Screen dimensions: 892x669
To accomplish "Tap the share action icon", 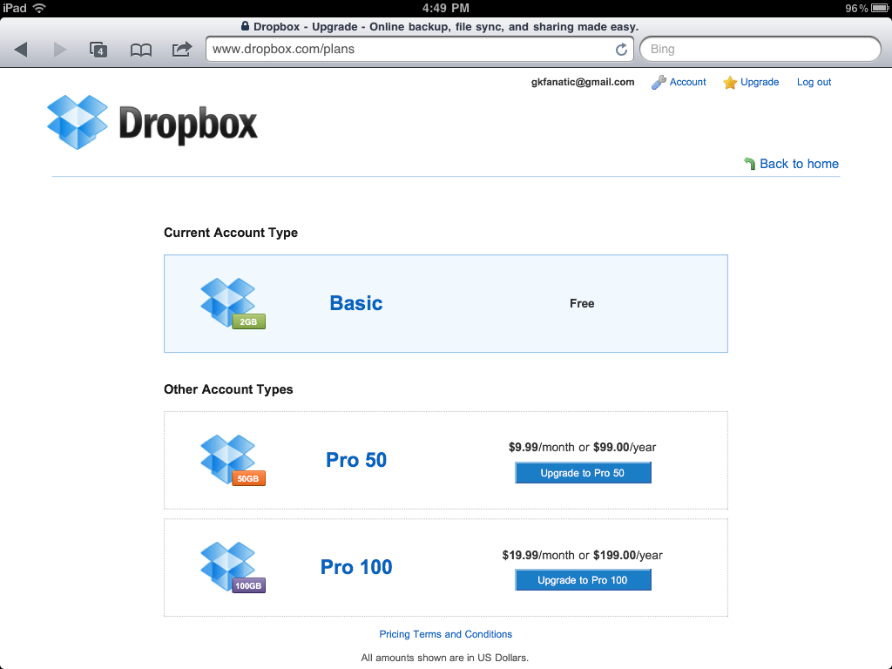I will coord(181,50).
